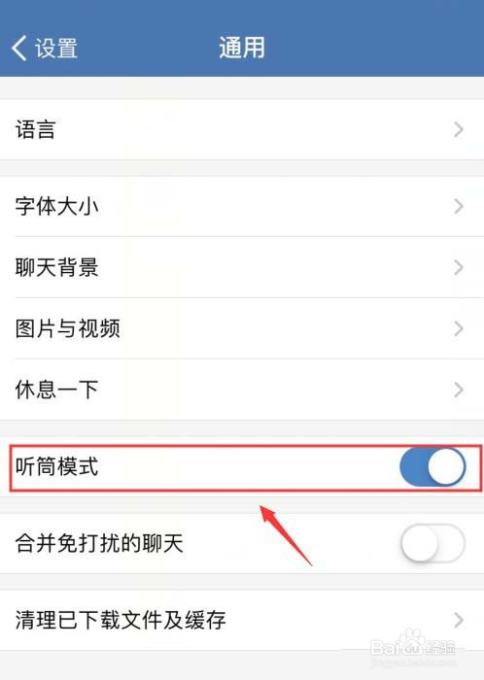Tap the back arrow icon in header
Viewport: 484px width, 680px height.
pyautogui.click(x=19, y=48)
